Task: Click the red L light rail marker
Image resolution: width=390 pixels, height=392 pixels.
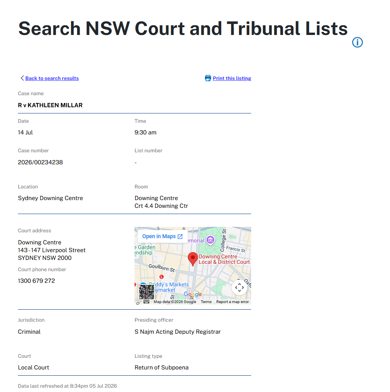Action: pos(162,277)
